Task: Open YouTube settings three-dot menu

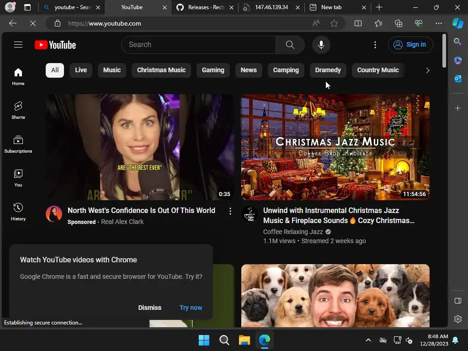Action: coord(375,45)
